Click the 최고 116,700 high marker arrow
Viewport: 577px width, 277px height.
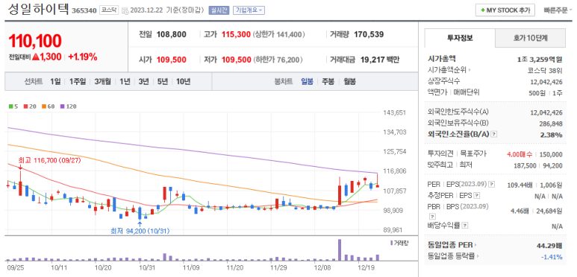click(x=20, y=168)
